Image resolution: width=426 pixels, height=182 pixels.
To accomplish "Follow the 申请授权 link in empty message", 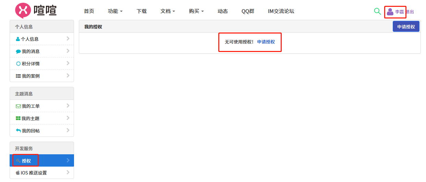I will pos(266,42).
